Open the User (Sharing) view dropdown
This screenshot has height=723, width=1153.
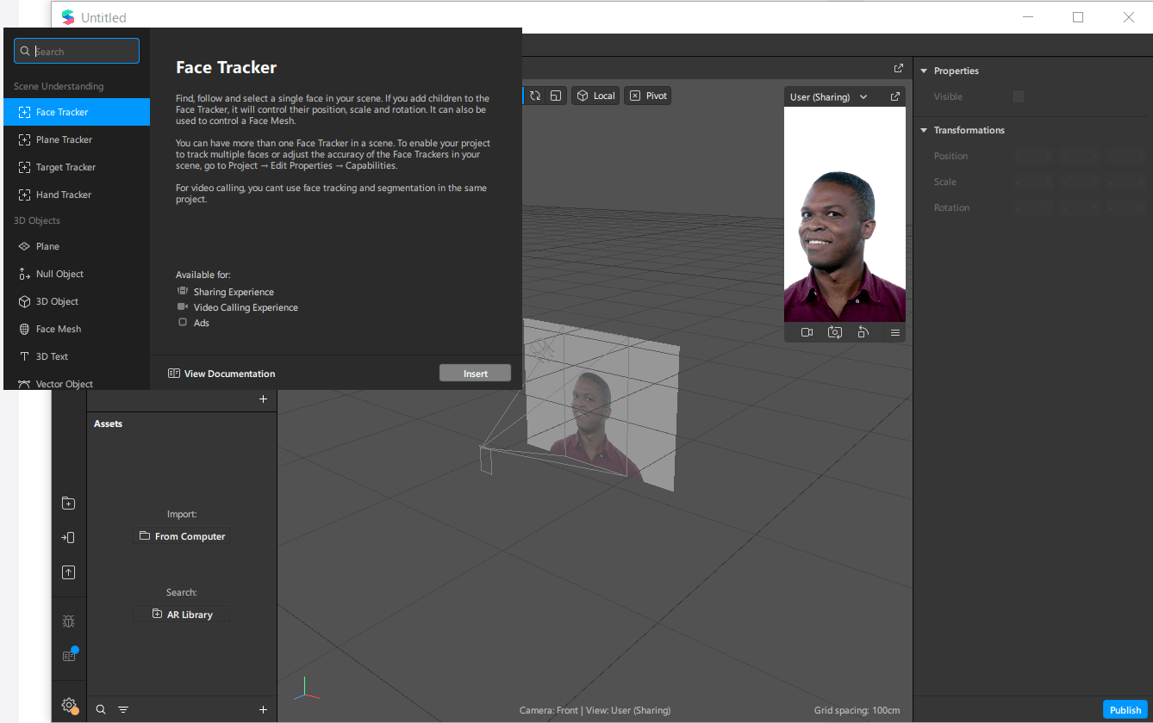[x=828, y=97]
